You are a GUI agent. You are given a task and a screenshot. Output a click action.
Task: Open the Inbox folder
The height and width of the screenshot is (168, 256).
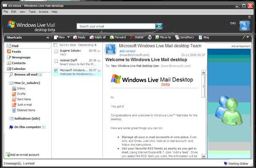pyautogui.click(x=18, y=88)
